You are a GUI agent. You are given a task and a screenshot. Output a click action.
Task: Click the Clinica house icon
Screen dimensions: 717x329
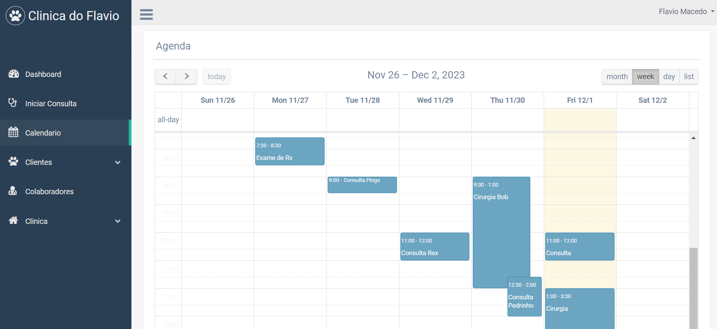click(x=13, y=220)
